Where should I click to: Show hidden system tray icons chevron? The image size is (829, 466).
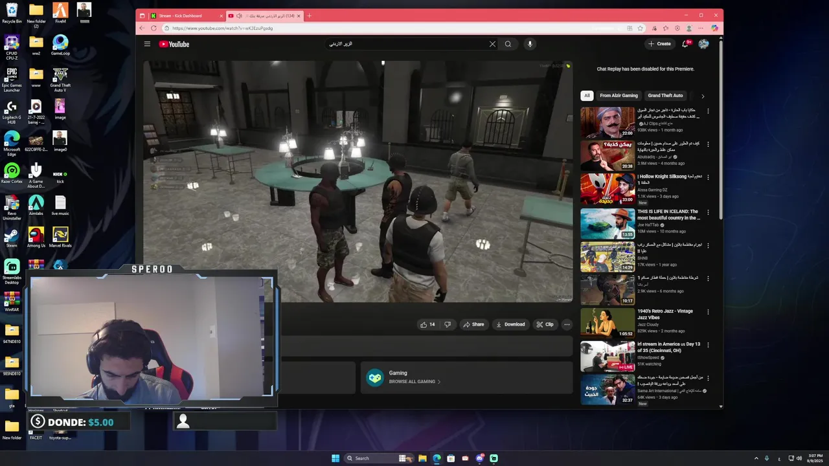756,458
